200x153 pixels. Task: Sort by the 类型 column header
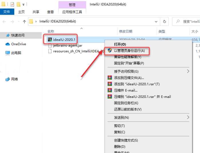162,31
